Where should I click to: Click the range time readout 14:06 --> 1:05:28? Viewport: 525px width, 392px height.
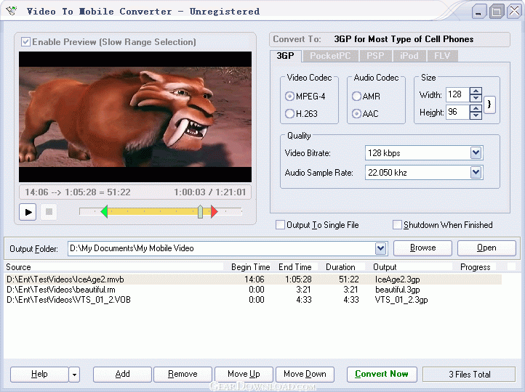[x=78, y=192]
